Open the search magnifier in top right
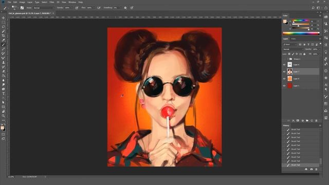 click(313, 8)
